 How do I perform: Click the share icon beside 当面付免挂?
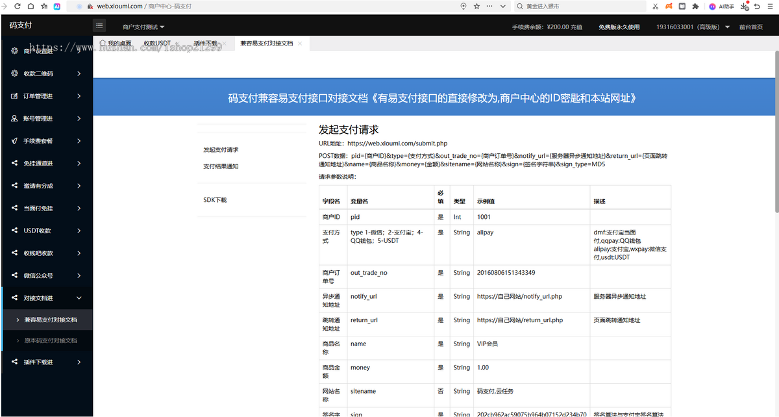point(15,208)
